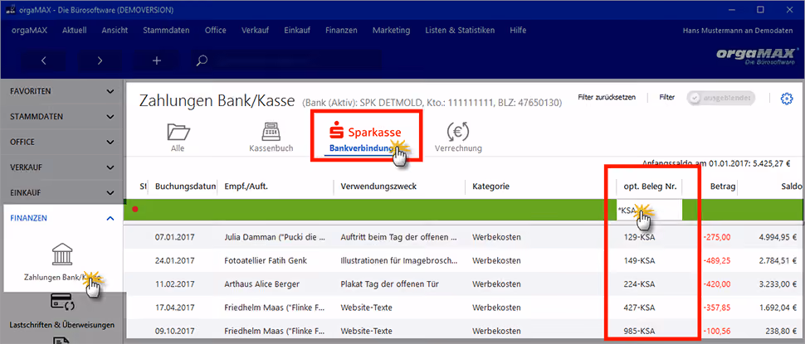Open the Marketing menu

pyautogui.click(x=391, y=30)
